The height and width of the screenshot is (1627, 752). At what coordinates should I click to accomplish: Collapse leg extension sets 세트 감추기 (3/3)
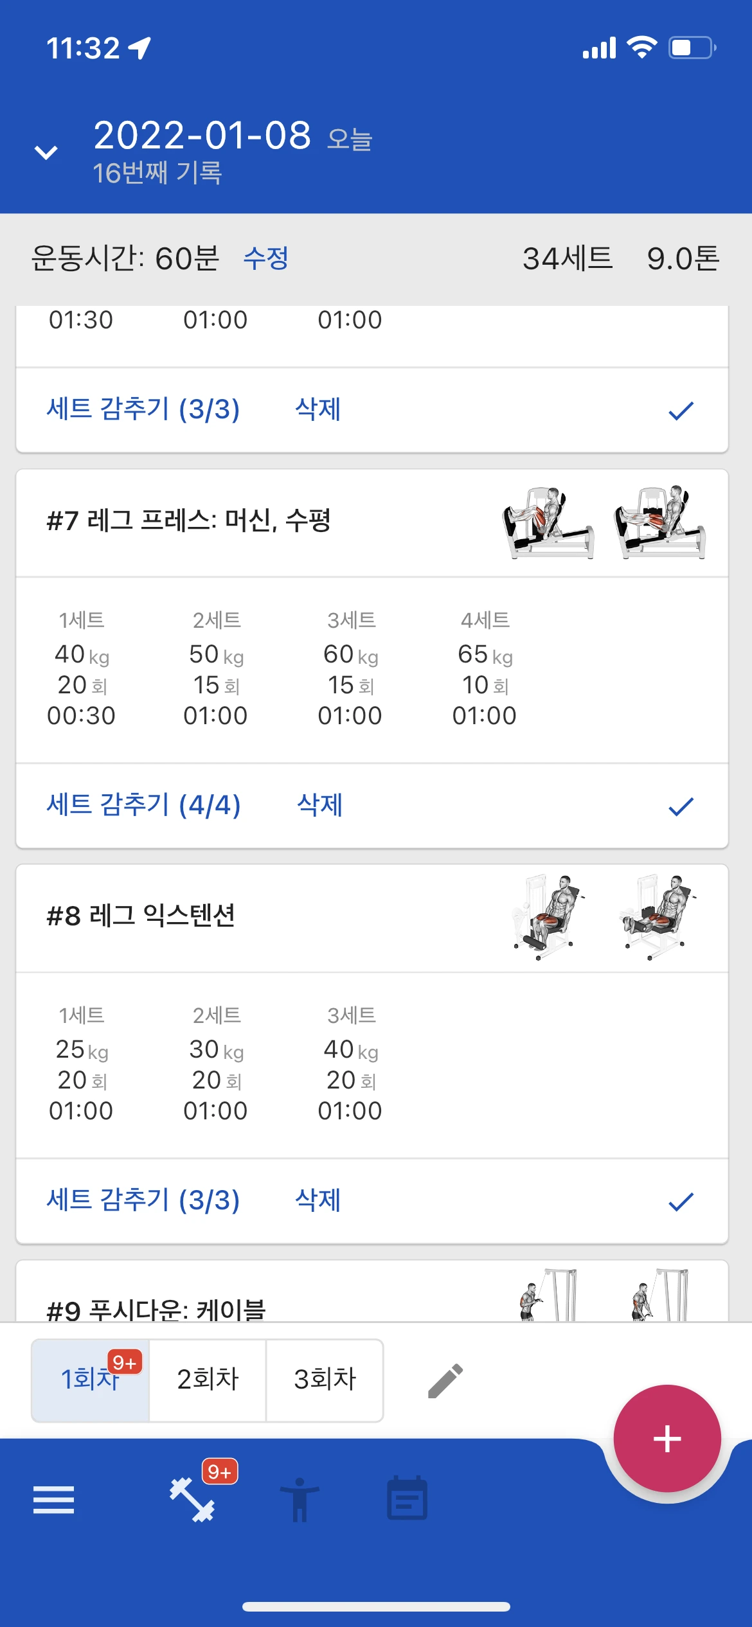pyautogui.click(x=143, y=1200)
